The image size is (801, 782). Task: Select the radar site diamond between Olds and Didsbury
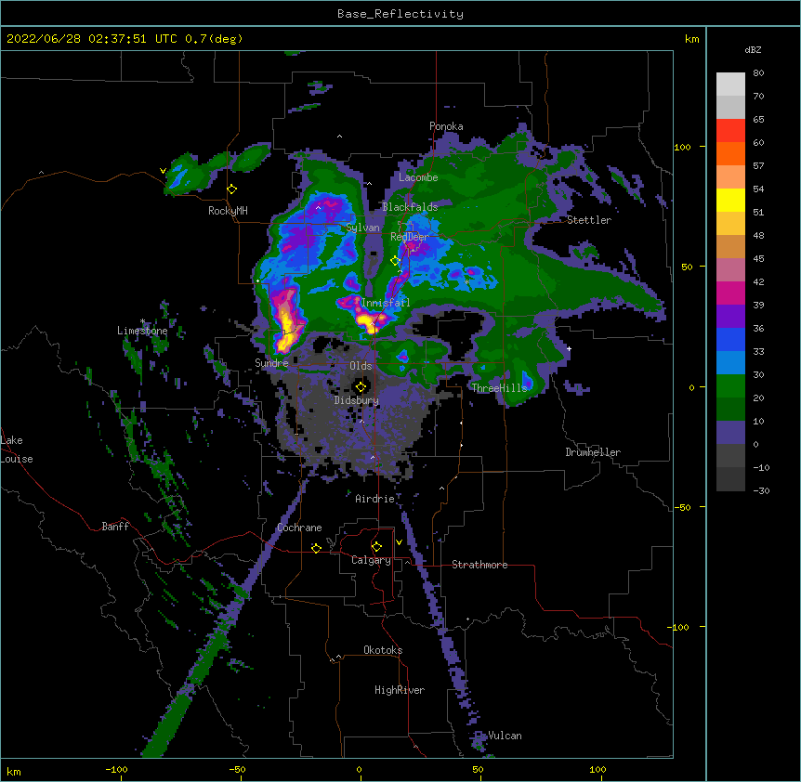361,386
